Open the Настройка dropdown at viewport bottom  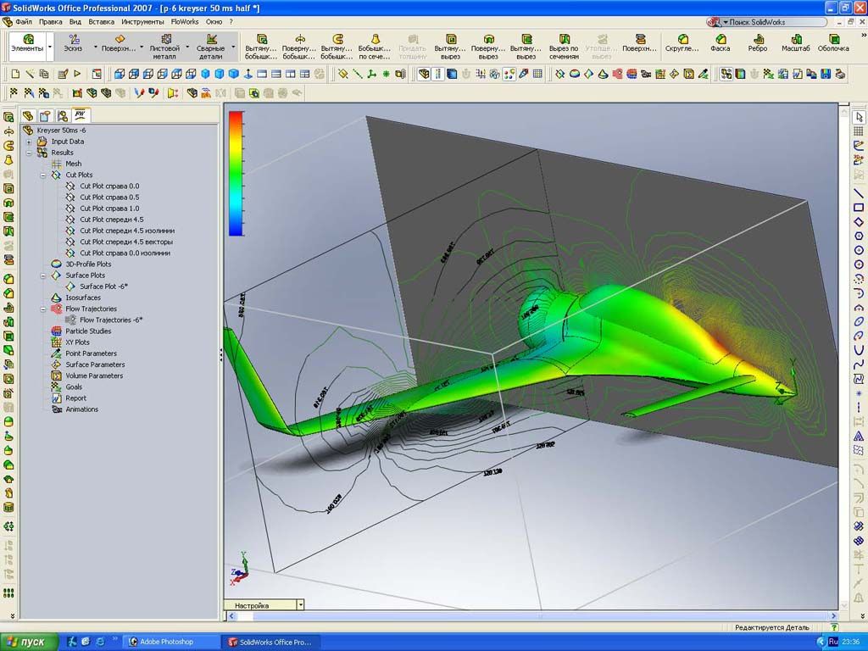pos(300,605)
